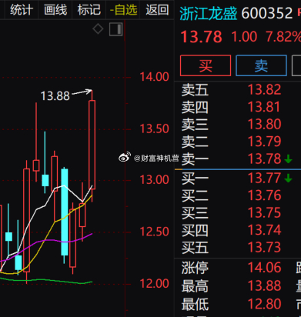Select 卖三 price 13.80
The width and height of the screenshot is (301, 317).
pyautogui.click(x=264, y=124)
